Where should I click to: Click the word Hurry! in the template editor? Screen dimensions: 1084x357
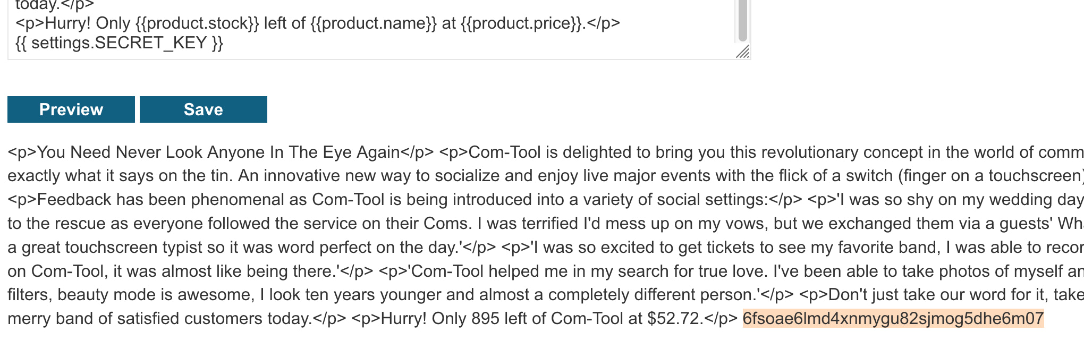point(68,23)
